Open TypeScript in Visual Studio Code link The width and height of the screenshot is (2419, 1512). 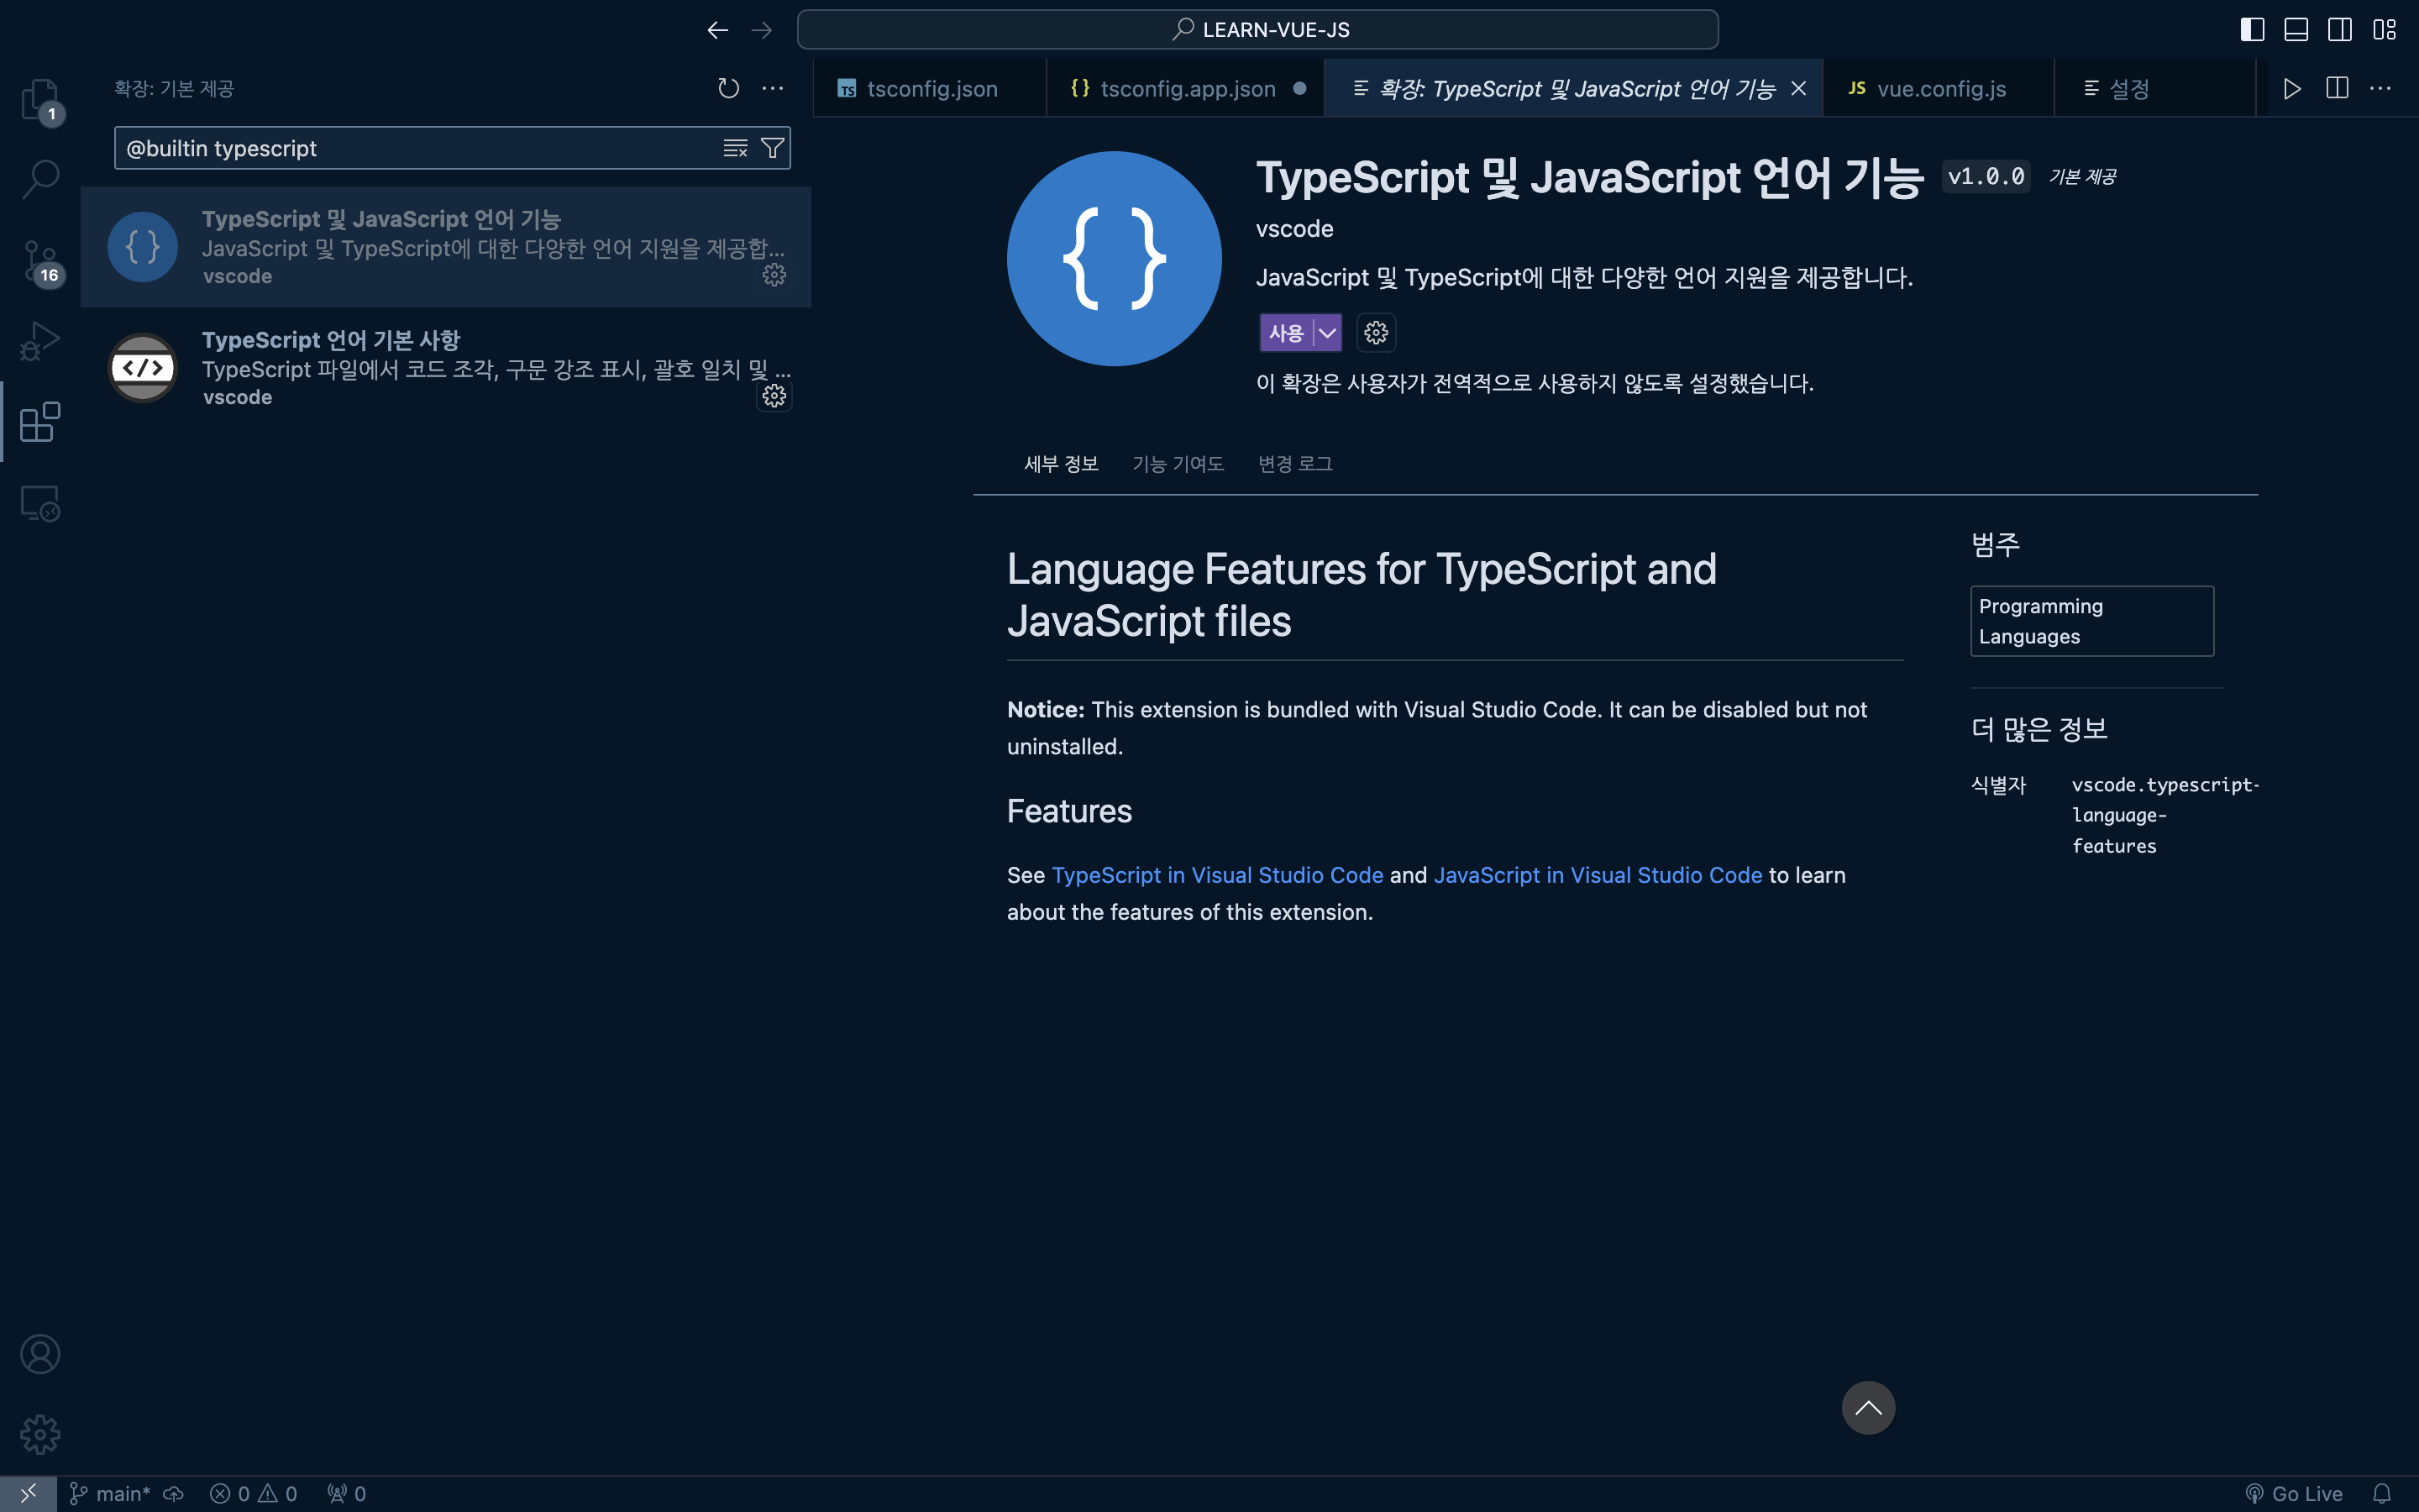(1216, 875)
